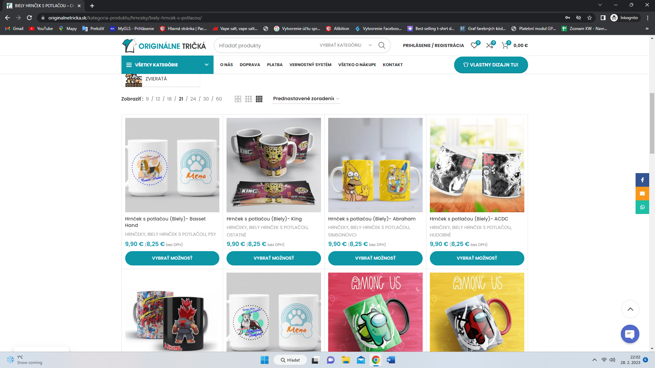Show 24 products per page
Image resolution: width=655 pixels, height=368 pixels.
(x=193, y=99)
